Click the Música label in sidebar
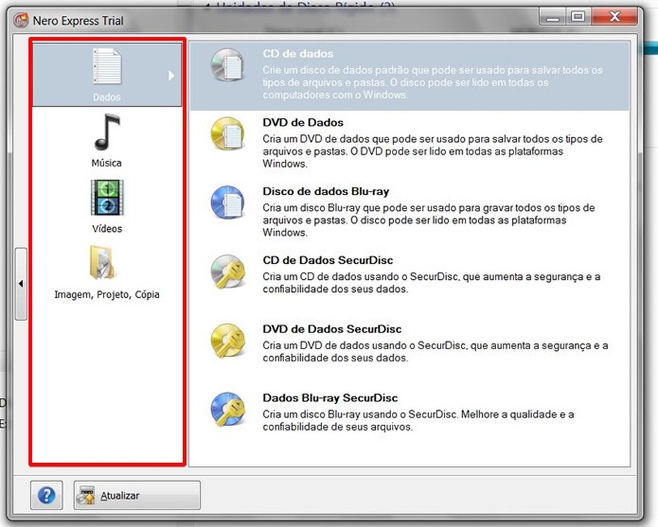 click(106, 163)
